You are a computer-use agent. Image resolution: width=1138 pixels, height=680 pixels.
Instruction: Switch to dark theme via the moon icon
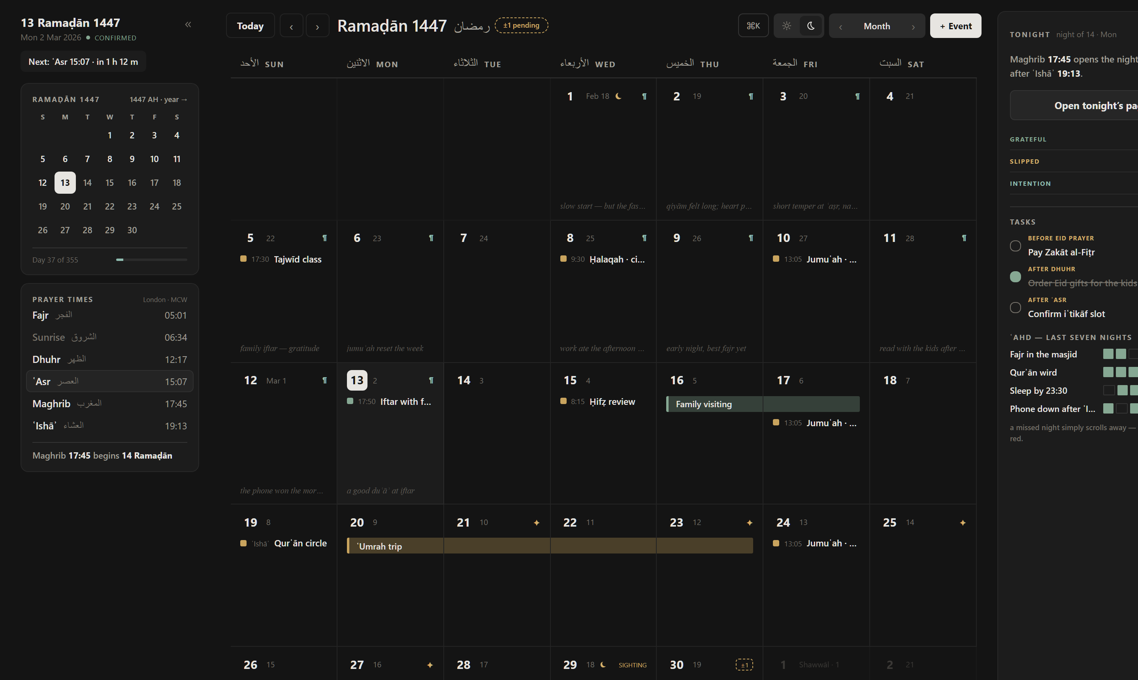pyautogui.click(x=810, y=26)
